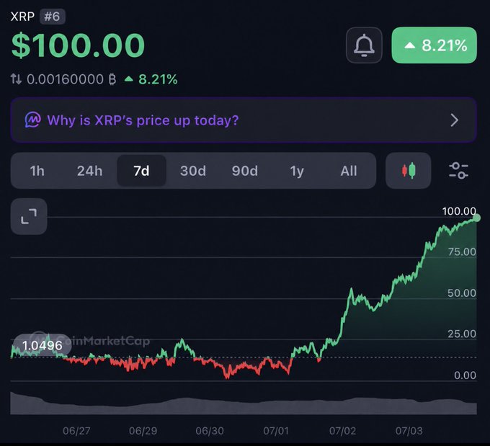Switch chart to candlestick view
The height and width of the screenshot is (446, 490).
click(x=409, y=171)
